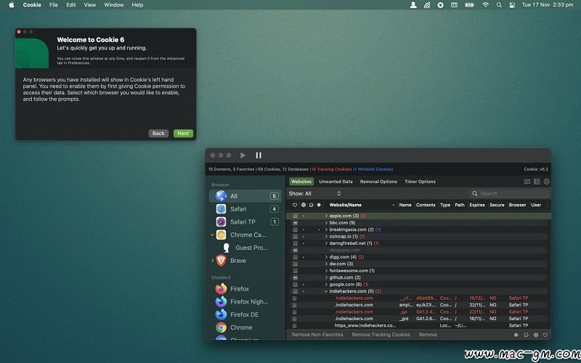Image resolution: width=581 pixels, height=363 pixels.
Task: Sort by the Expires column header
Action: click(x=477, y=205)
